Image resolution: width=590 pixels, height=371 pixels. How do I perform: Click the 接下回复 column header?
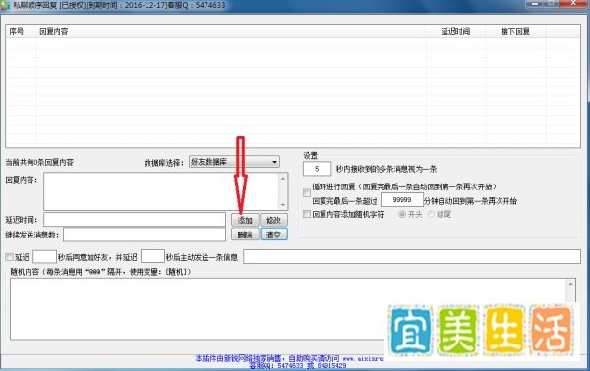tap(515, 32)
